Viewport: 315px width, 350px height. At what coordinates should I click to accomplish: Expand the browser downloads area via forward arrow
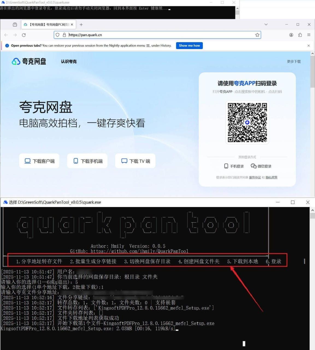coord(15,35)
